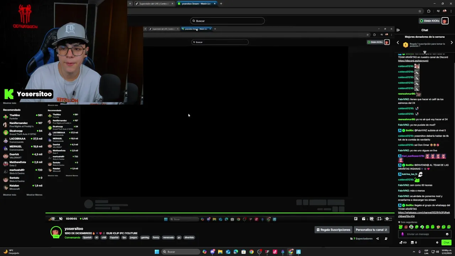Insert the clown emote in quick bar

[x=411, y=227]
